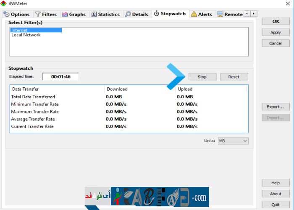The width and height of the screenshot is (294, 210).
Task: Click the Export... button
Action: (x=276, y=107)
